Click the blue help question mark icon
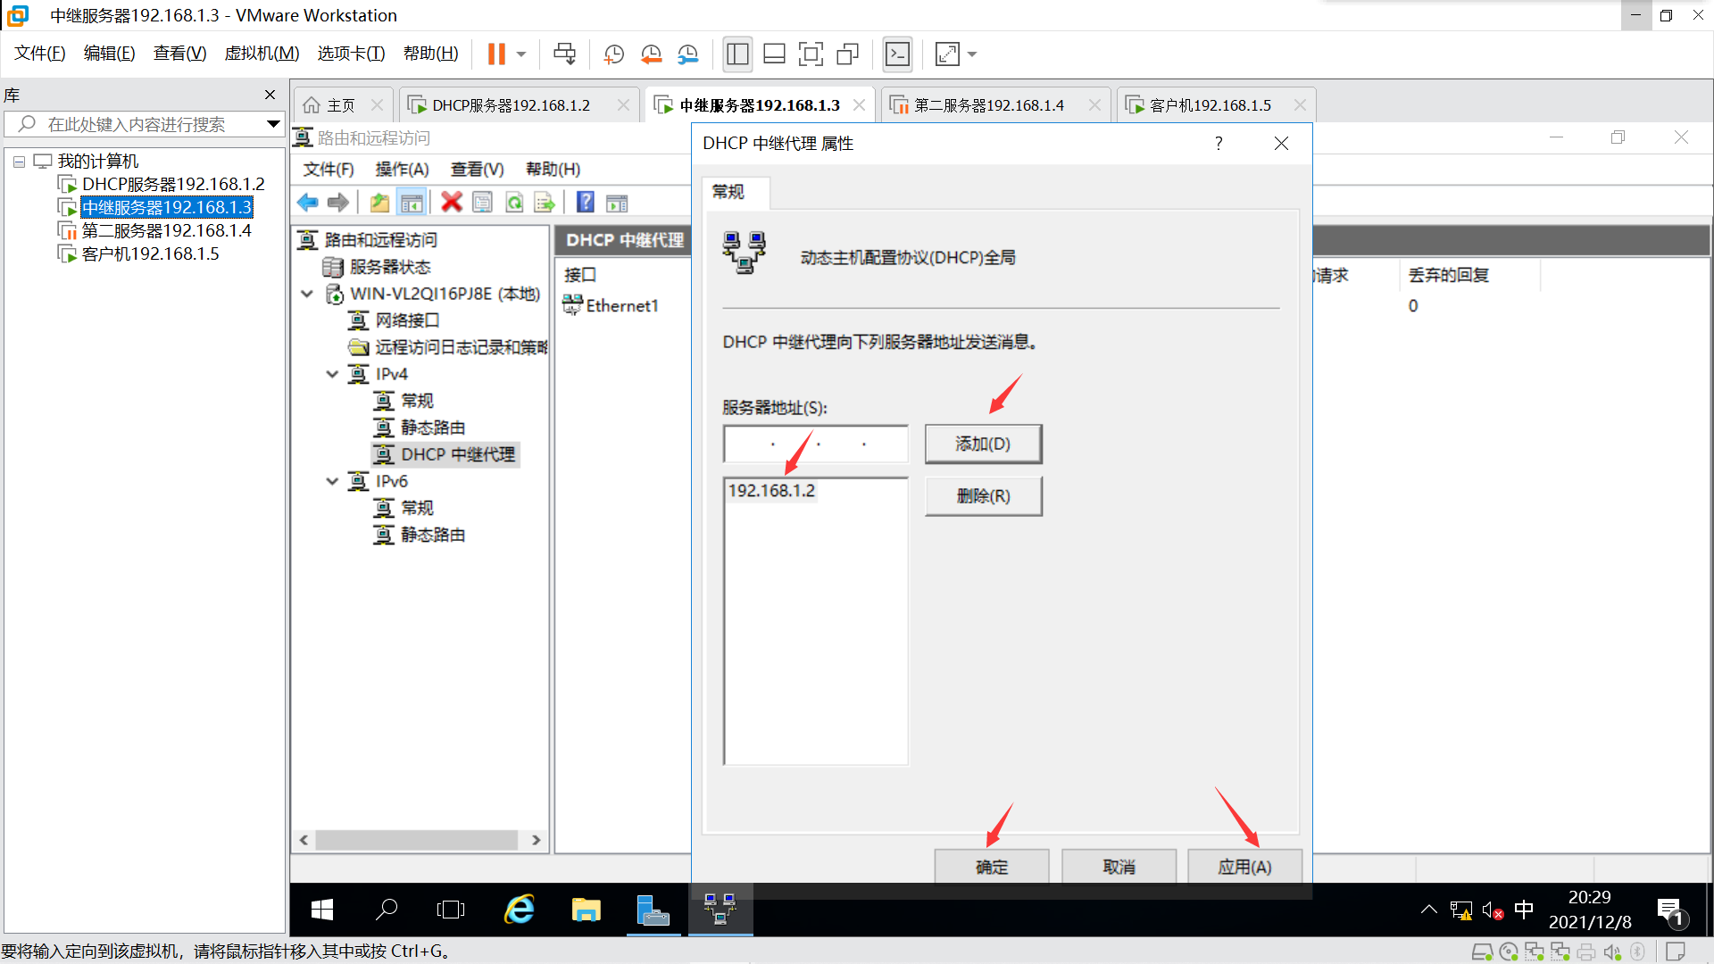 tap(585, 203)
